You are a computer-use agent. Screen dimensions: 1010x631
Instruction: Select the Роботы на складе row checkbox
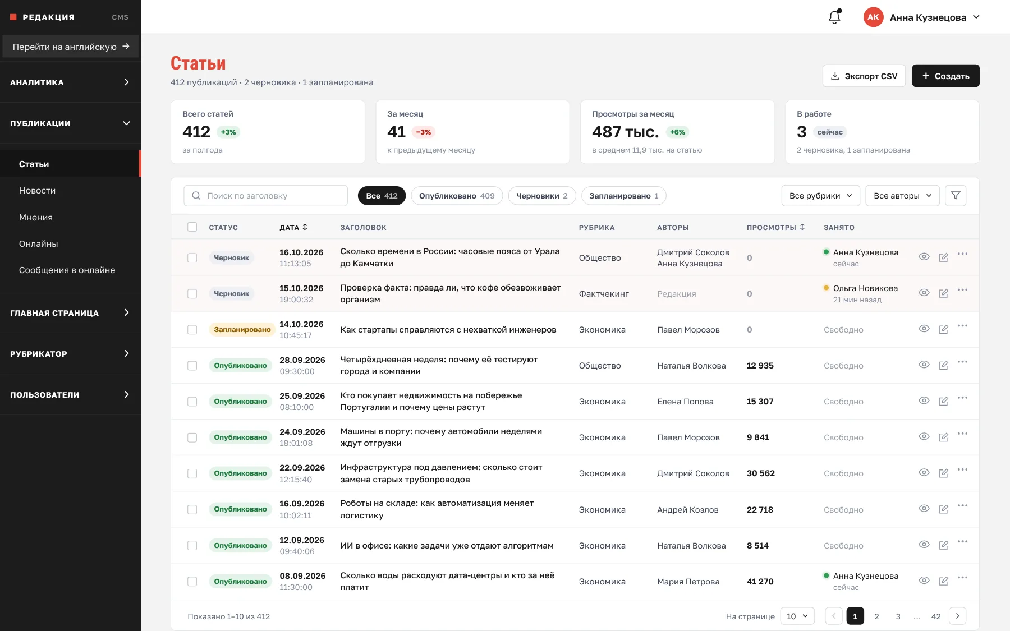click(192, 509)
